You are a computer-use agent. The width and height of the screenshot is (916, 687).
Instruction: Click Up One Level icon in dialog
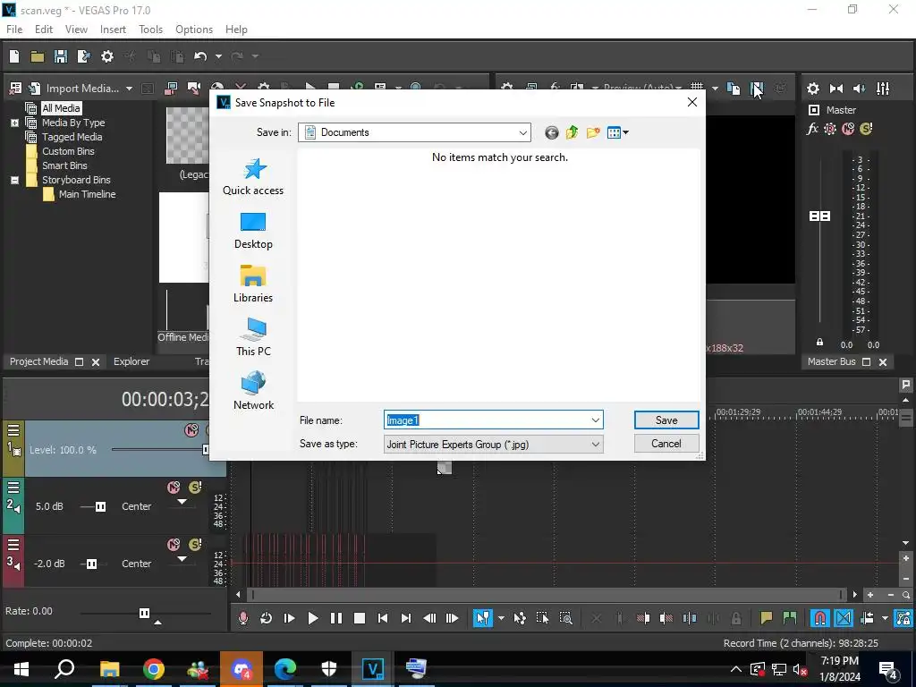click(x=572, y=132)
